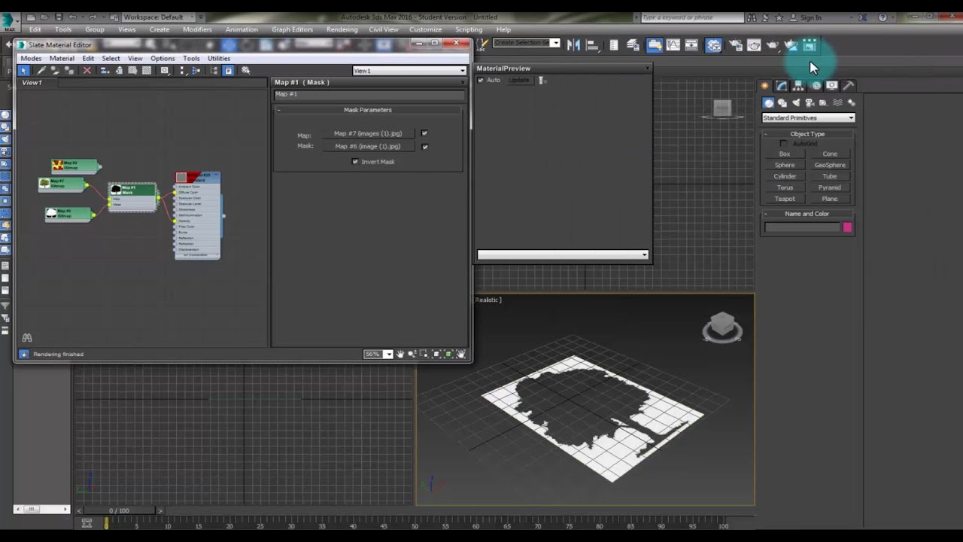The height and width of the screenshot is (542, 963).
Task: Click Zoom Extents Selected green icon
Action: (x=448, y=354)
